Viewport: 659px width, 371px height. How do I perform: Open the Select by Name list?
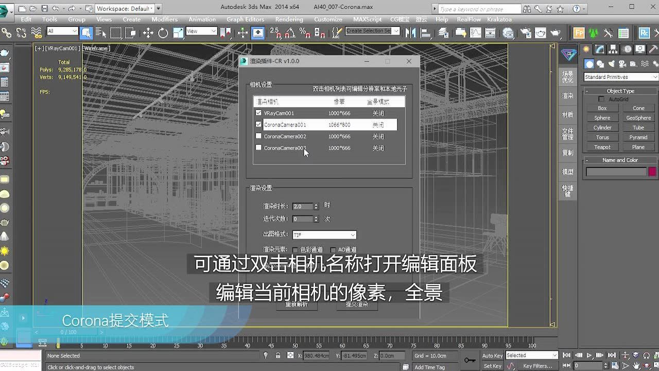(x=100, y=33)
